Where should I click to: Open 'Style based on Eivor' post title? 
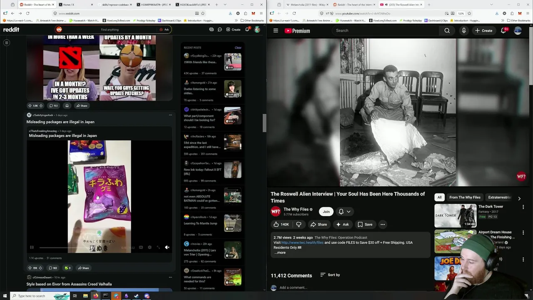click(x=69, y=284)
